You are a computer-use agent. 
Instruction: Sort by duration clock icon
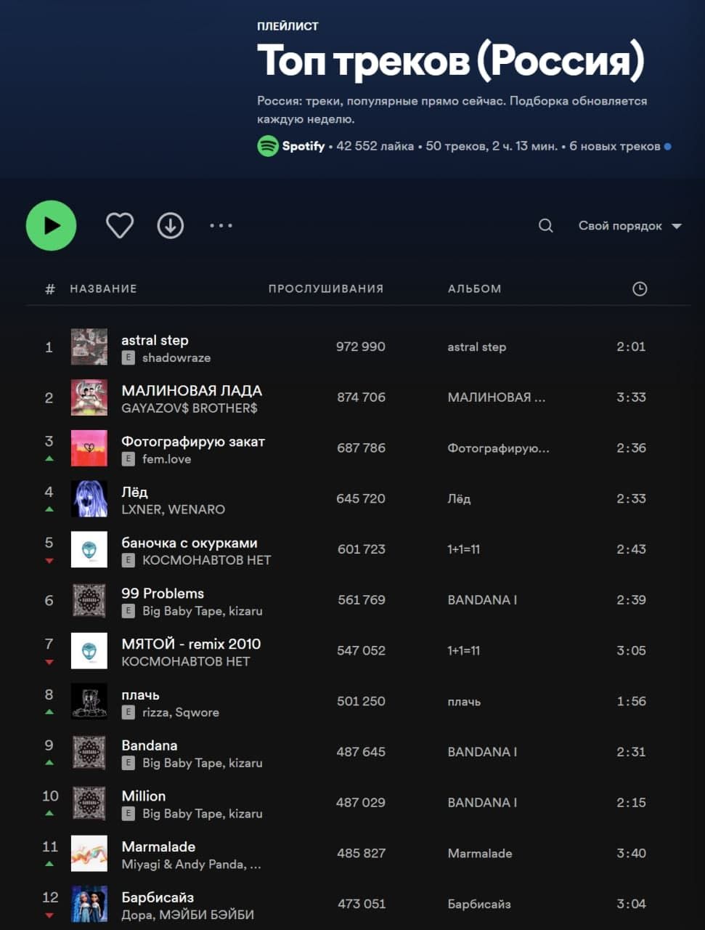tap(640, 289)
